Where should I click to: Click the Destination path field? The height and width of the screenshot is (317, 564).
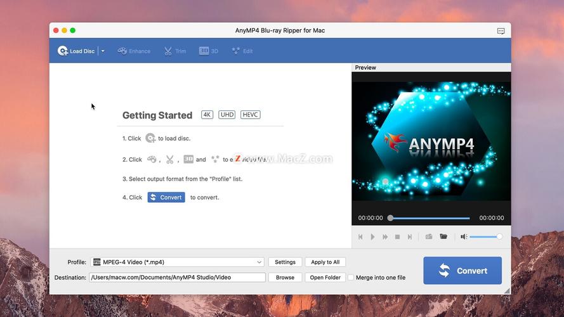pos(178,278)
